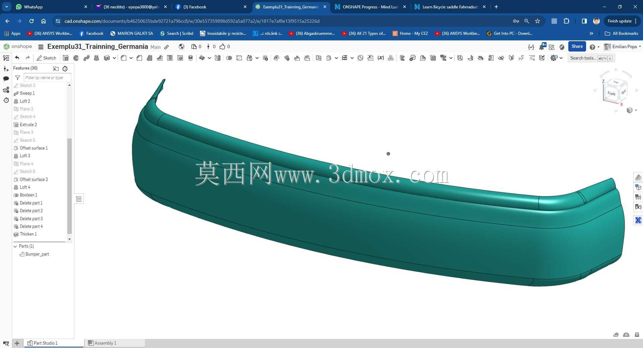Screen dimensions: 643x348
Task: Select the Extrude tool icon
Action: click(66, 58)
